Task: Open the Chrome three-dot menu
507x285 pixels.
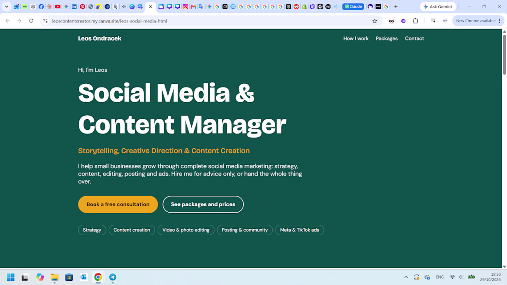Action: click(x=500, y=21)
